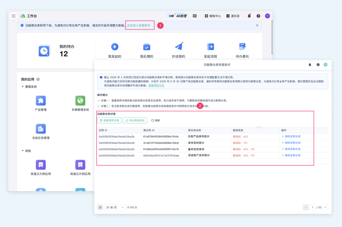Click bell icon in 排查助手 window
The height and width of the screenshot is (227, 342).
[x=310, y=65]
